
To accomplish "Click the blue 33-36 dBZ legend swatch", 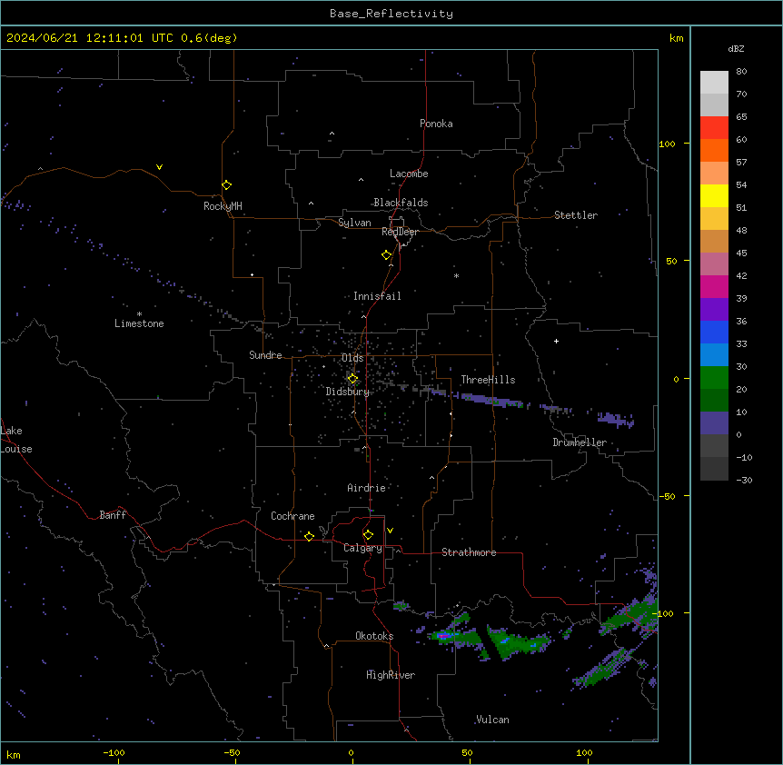I will point(714,332).
